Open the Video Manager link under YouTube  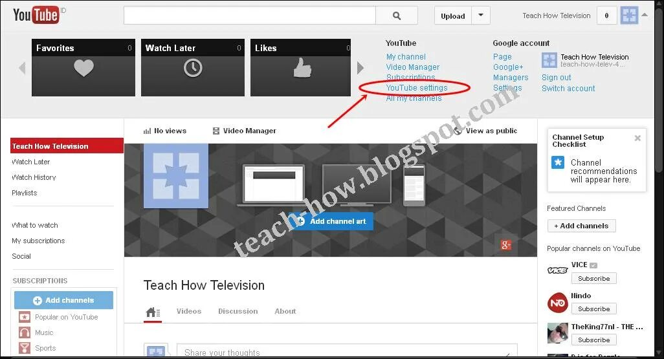pos(412,67)
